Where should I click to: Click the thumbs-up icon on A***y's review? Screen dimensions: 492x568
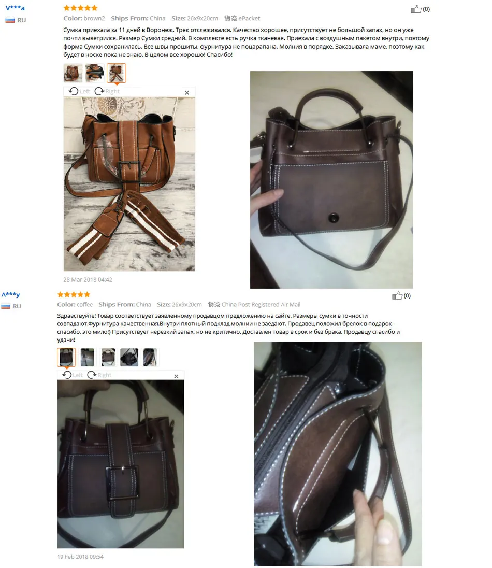coord(397,295)
